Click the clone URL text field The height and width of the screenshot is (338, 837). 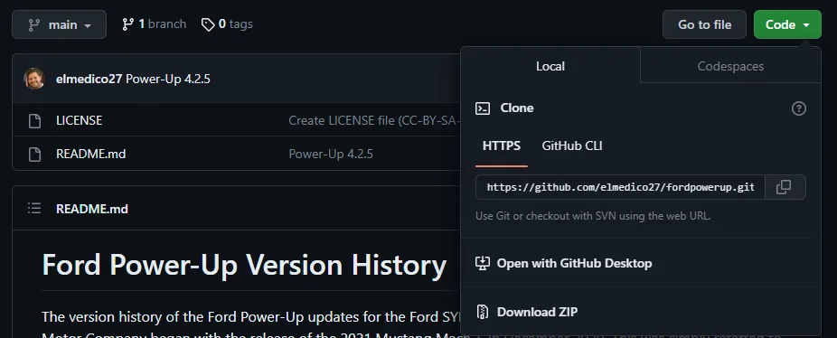click(620, 187)
